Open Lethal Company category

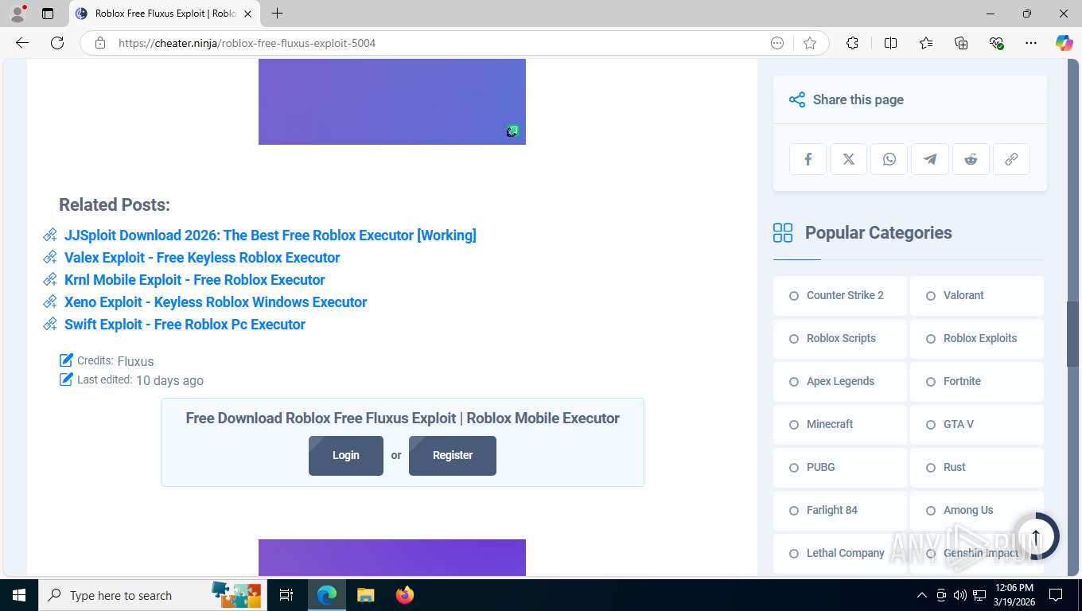(x=840, y=554)
